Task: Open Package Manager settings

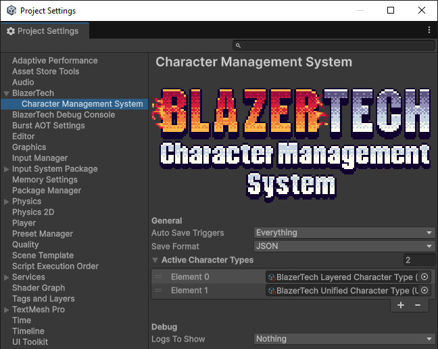Action: pos(47,191)
